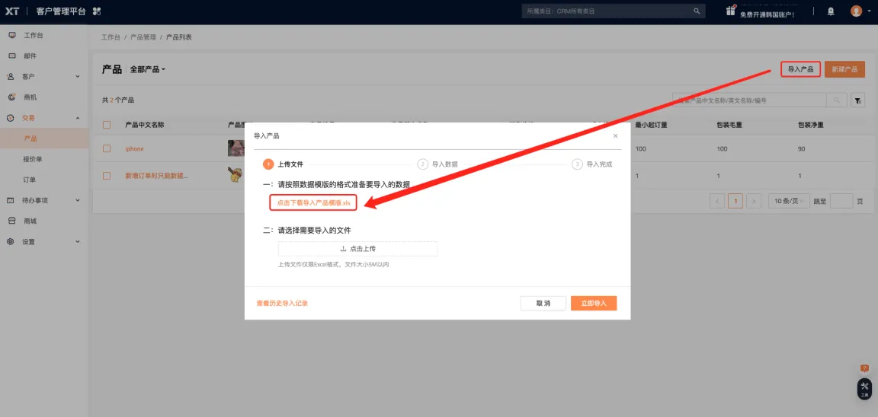The height and width of the screenshot is (417, 878).
Task: Go to 工作台 in the sidebar
Action: tap(34, 36)
